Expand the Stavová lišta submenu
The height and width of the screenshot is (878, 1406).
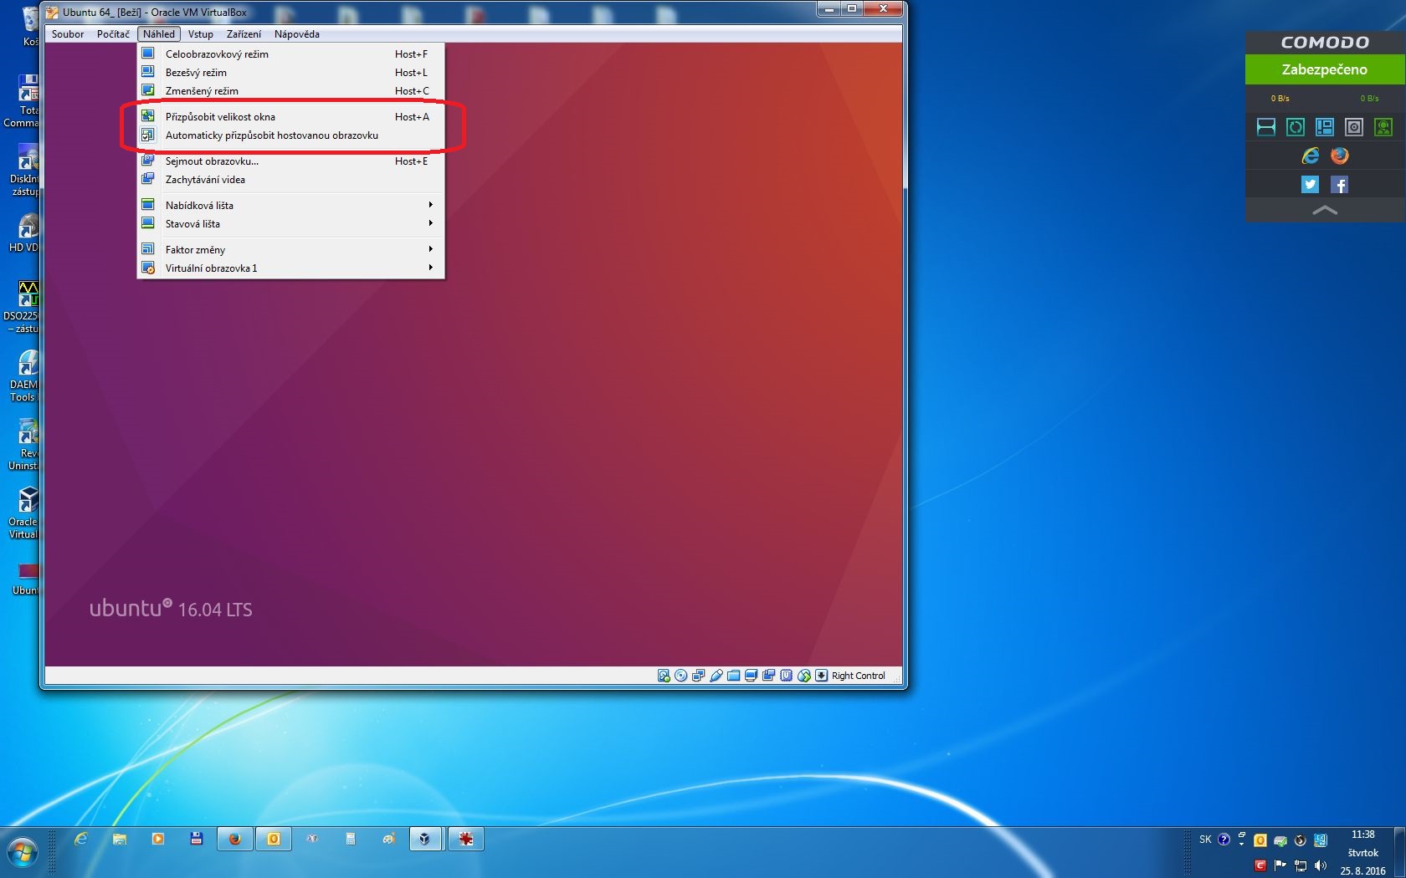290,223
